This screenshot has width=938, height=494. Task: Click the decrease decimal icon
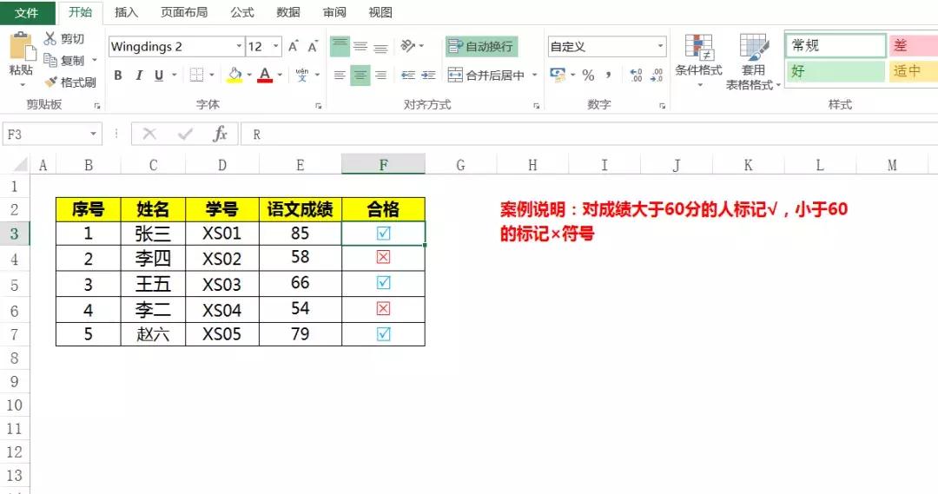[657, 76]
